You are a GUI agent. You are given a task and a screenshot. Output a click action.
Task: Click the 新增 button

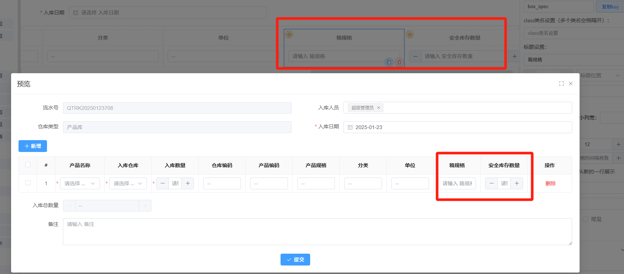(x=33, y=146)
